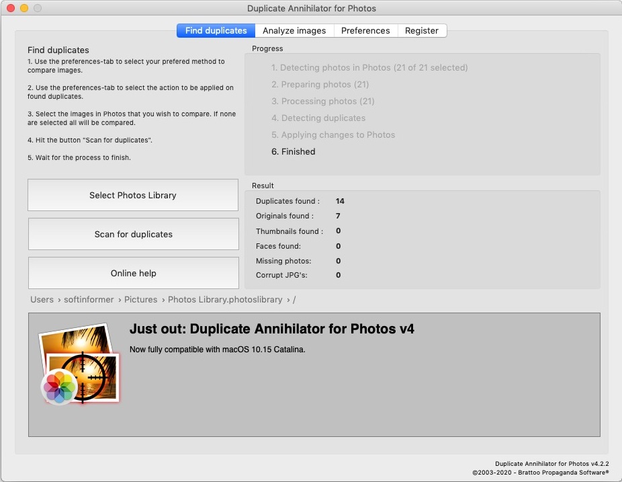The height and width of the screenshot is (482, 622).
Task: Click the Brattoo Propaganda Software copyright line
Action: coord(540,473)
